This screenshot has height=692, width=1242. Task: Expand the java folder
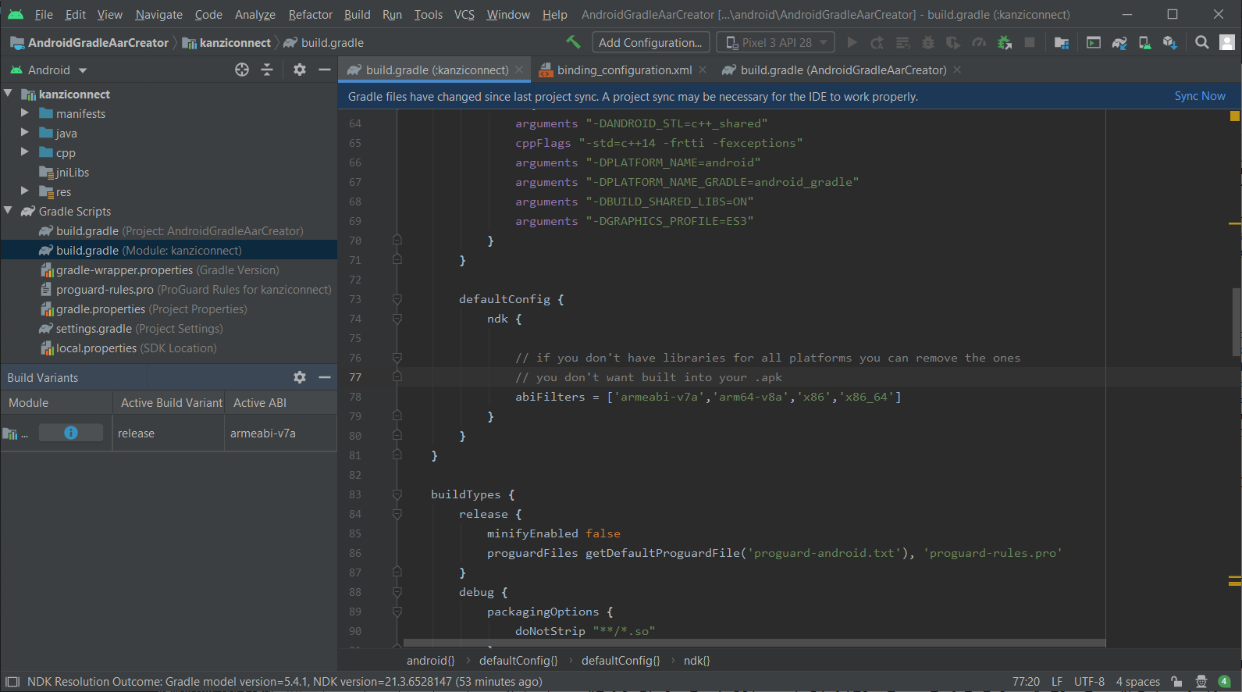coord(25,133)
